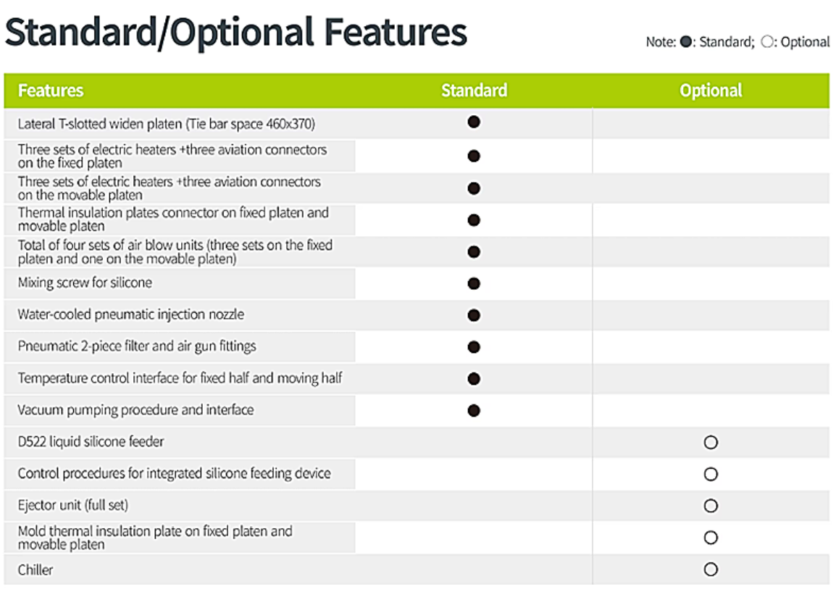Viewport: 836px width, 592px height.
Task: Select optional circle for Mold thermal insulation plate
Action: click(x=711, y=538)
